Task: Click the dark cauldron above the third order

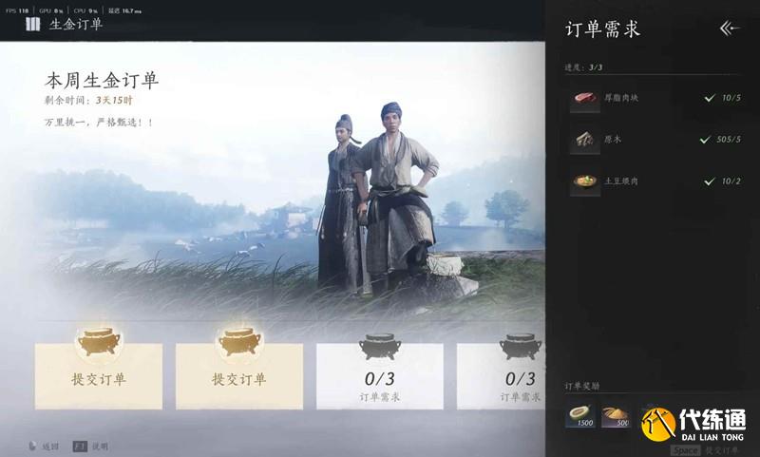Action: click(380, 346)
